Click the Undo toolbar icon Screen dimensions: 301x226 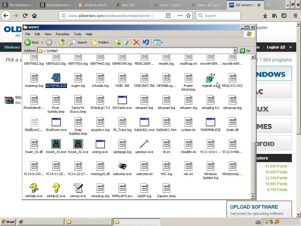click(x=146, y=42)
